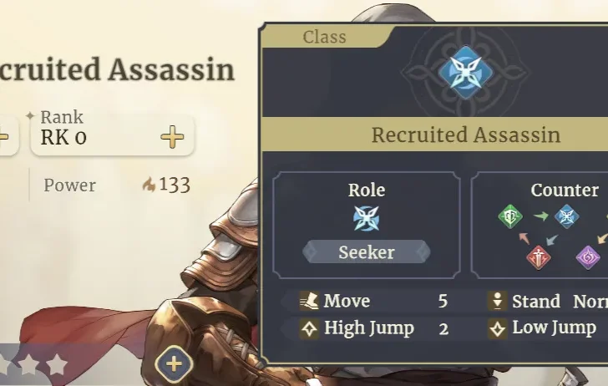The height and width of the screenshot is (386, 608).
Task: Click the Recruited Assassin class name banner
Action: tap(465, 135)
